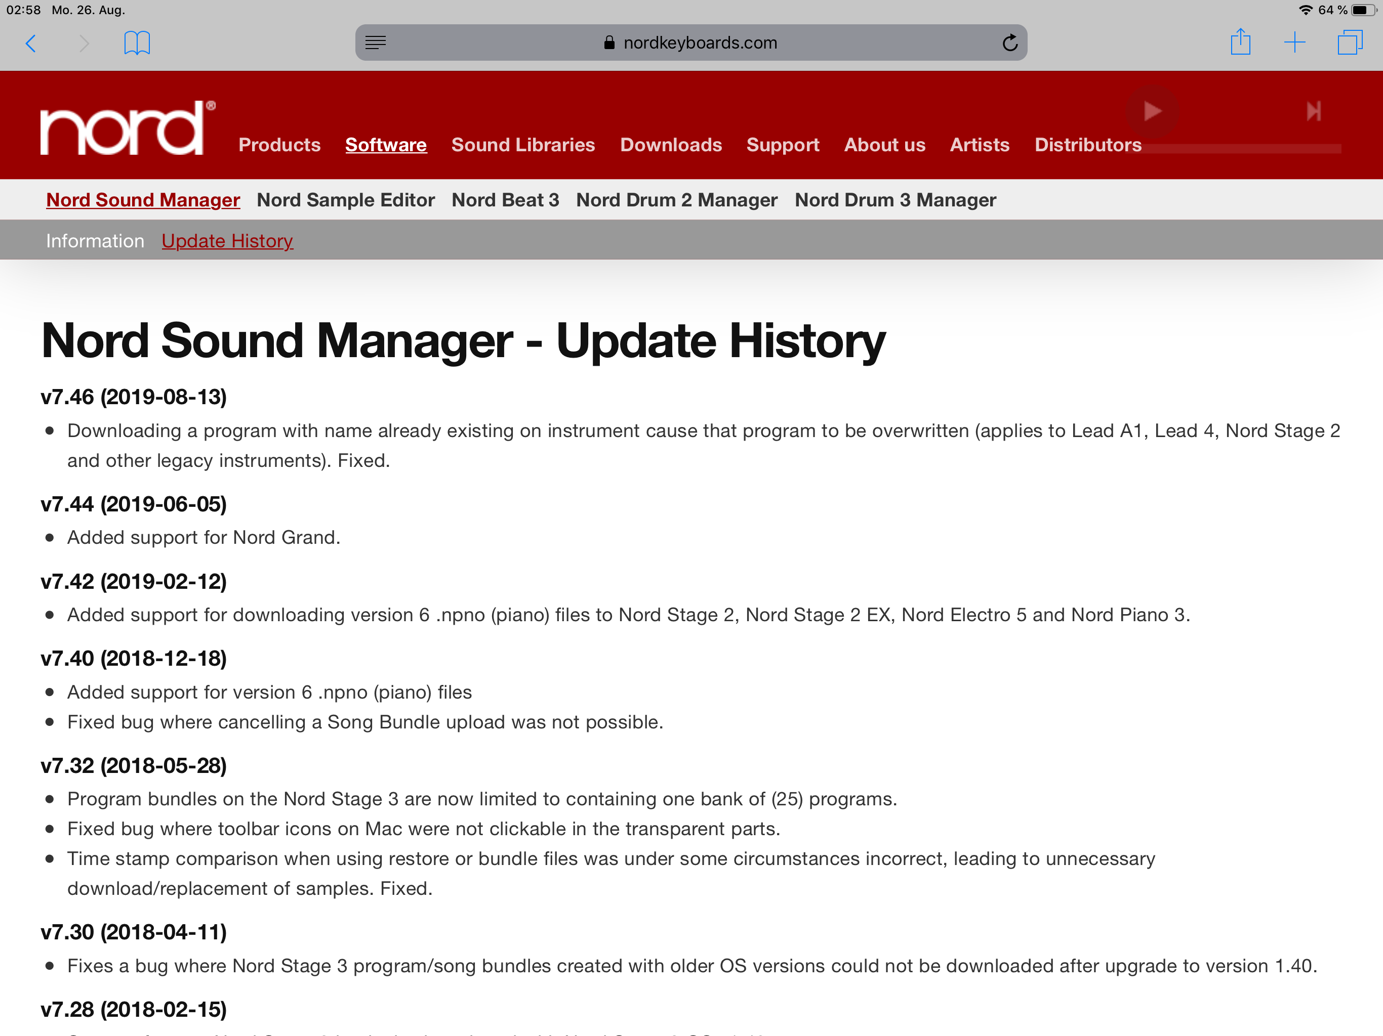Click 'Added support for Nord Grand.' entry
1383x1036 pixels.
click(204, 538)
